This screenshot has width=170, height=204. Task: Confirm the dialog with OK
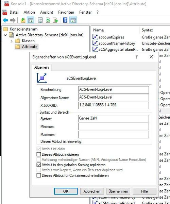point(66,191)
